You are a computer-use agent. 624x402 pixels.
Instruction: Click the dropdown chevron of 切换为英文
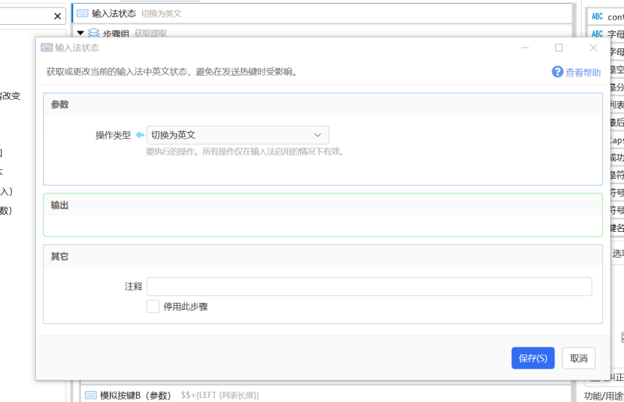pyautogui.click(x=317, y=135)
